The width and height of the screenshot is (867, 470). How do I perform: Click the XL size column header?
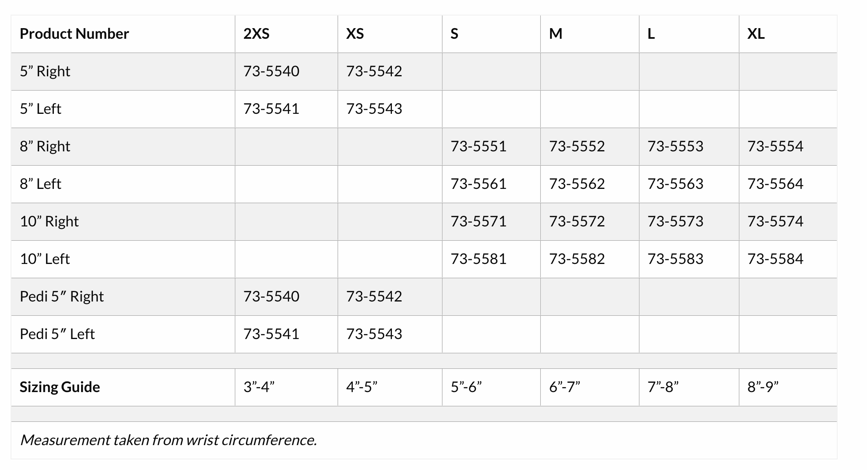pos(756,34)
